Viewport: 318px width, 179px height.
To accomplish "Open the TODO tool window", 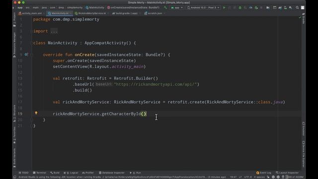I will 23,173.
